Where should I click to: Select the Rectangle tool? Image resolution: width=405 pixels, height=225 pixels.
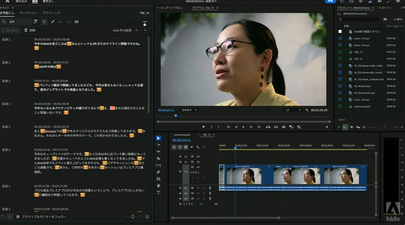click(158, 179)
